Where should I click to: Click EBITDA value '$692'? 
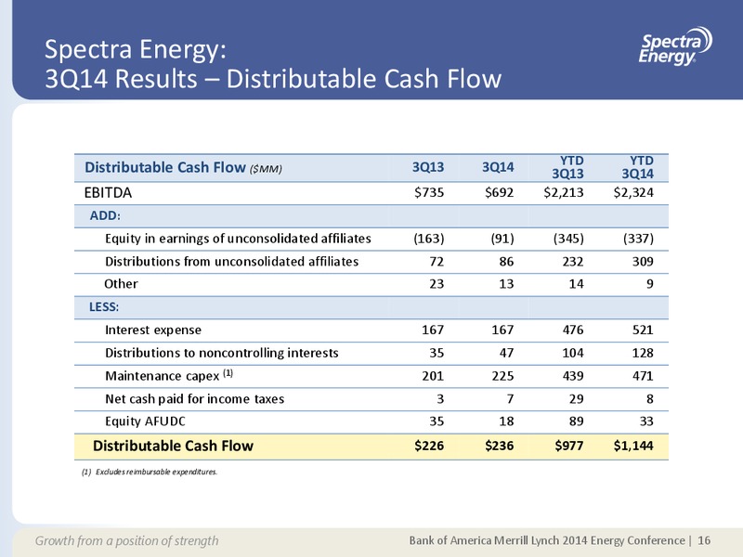499,192
